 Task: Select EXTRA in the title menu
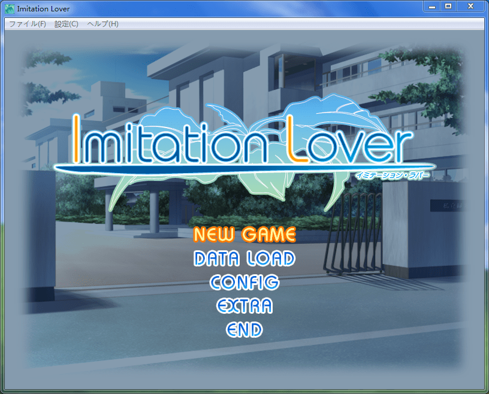[x=244, y=306]
